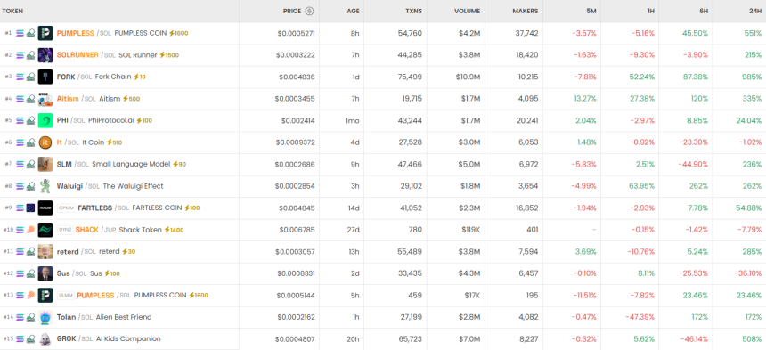Sort table by TOKEN column header

pos(12,12)
